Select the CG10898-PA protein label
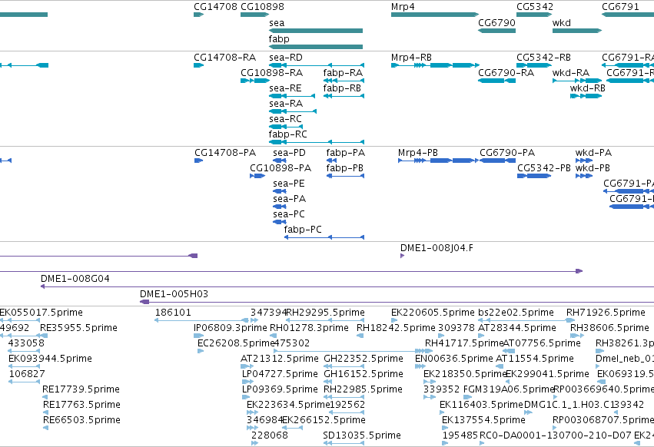 tap(281, 168)
